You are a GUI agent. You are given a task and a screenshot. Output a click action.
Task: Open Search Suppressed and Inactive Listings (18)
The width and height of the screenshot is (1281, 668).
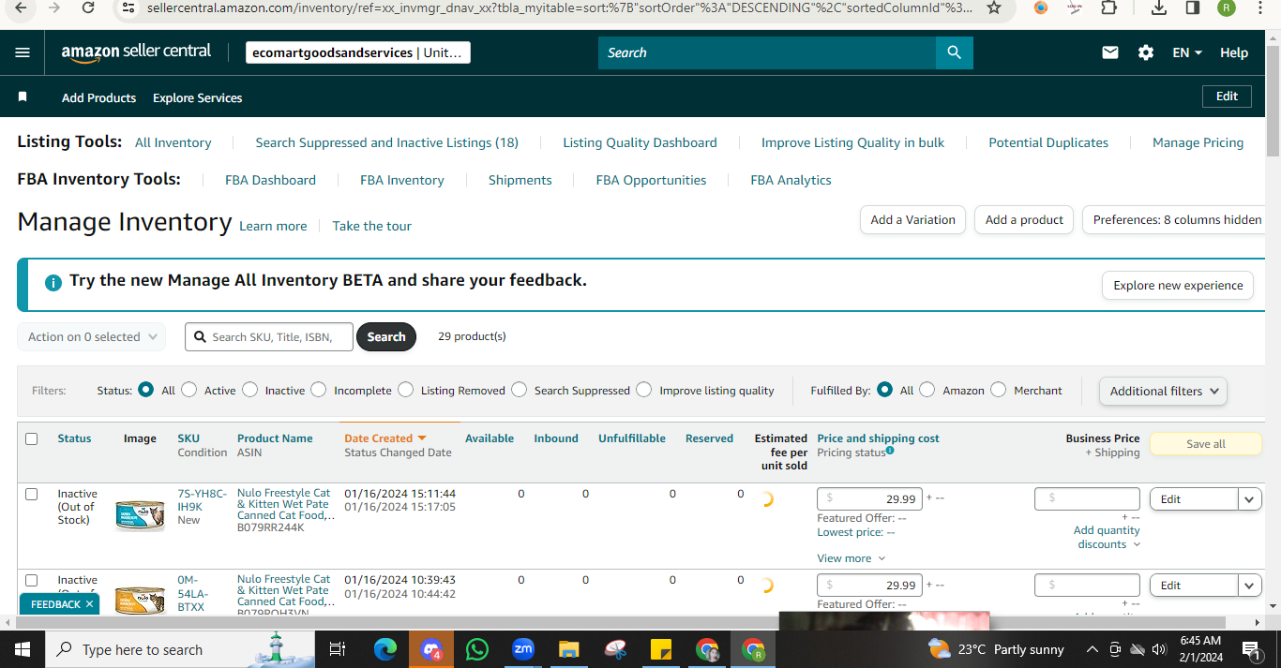[386, 142]
